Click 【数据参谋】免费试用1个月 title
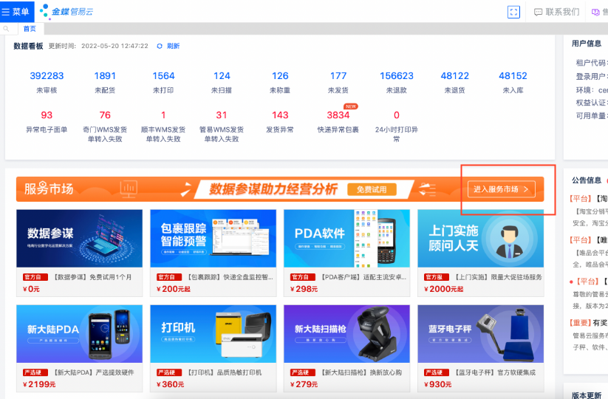Image resolution: width=608 pixels, height=399 pixels. (x=92, y=277)
